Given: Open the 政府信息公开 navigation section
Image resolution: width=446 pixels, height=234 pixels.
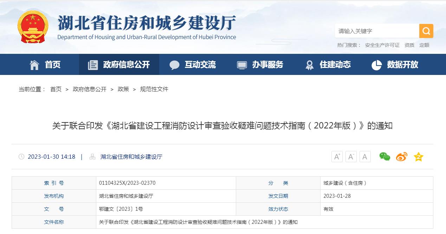Looking at the screenshot, I should click(118, 64).
